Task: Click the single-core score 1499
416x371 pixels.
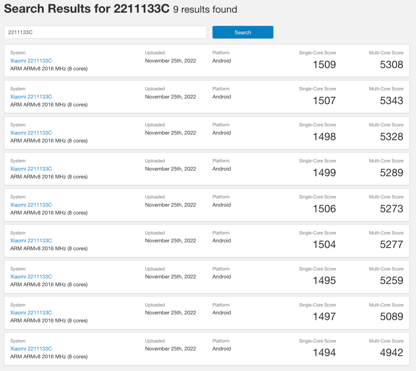Action: [324, 173]
